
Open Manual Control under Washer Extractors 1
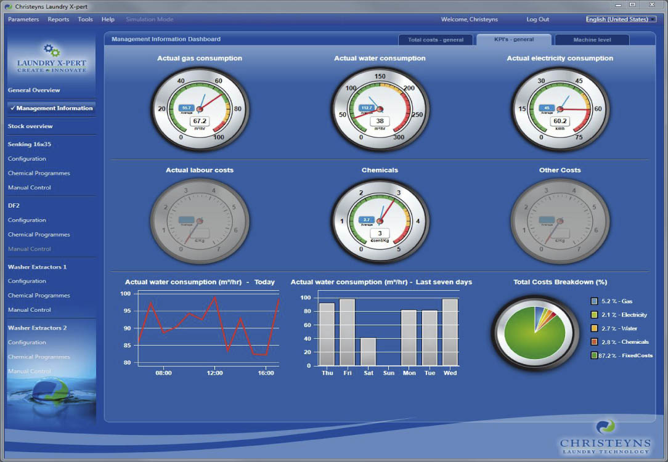pos(30,310)
